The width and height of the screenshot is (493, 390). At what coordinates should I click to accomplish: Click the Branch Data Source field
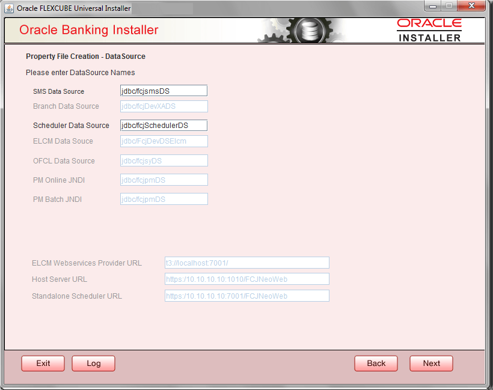(164, 106)
